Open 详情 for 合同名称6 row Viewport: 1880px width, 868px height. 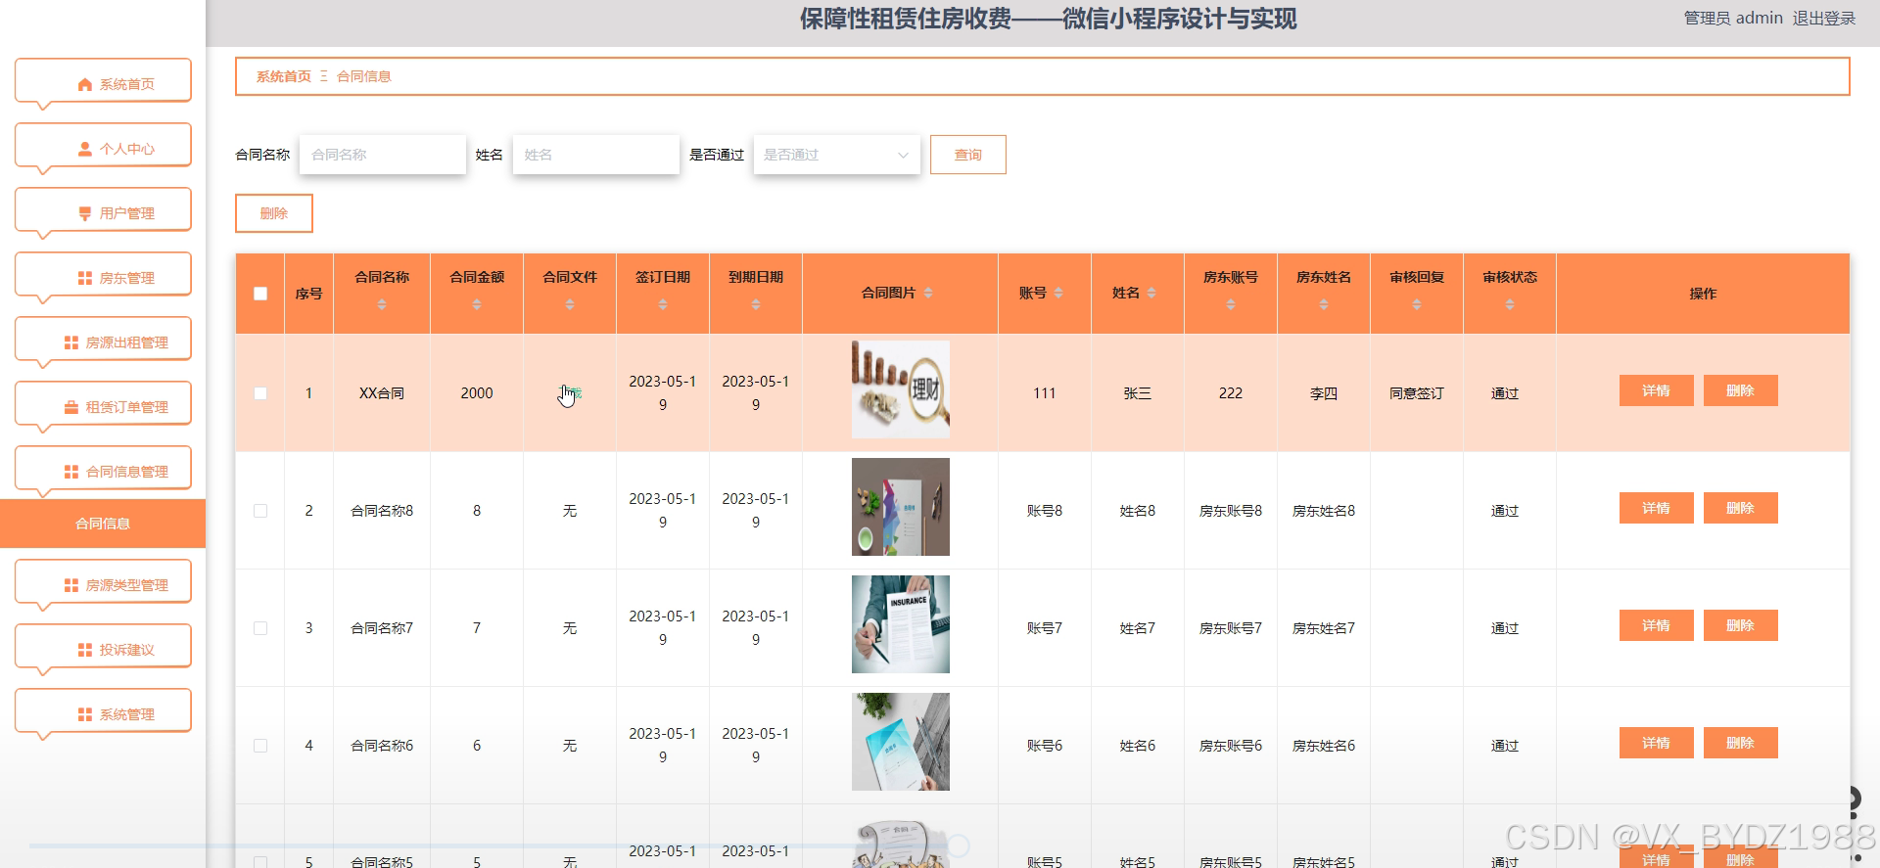[1657, 743]
